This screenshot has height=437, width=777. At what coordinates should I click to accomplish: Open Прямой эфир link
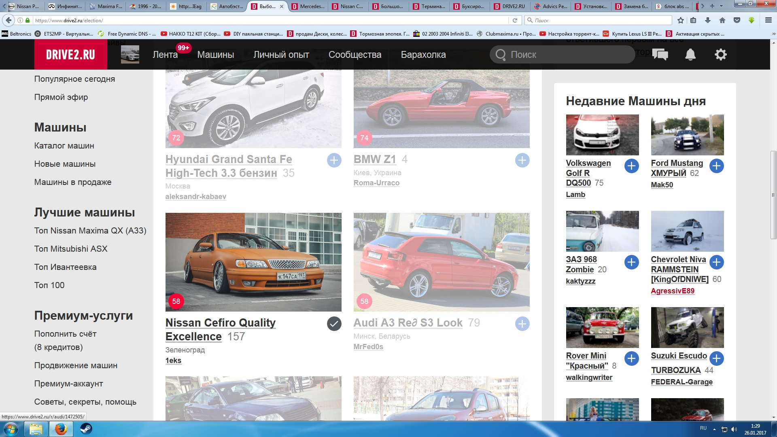tap(61, 97)
